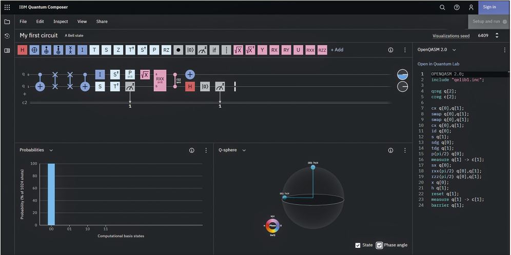Show Probabilities panel info icon
Image resolution: width=511 pixels, height=255 pixels.
click(192, 150)
